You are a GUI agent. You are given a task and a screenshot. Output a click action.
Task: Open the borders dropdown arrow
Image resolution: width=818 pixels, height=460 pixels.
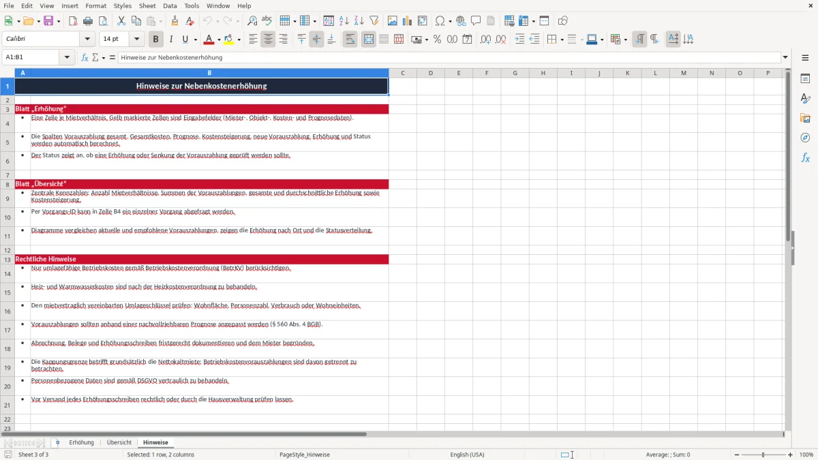pyautogui.click(x=562, y=40)
